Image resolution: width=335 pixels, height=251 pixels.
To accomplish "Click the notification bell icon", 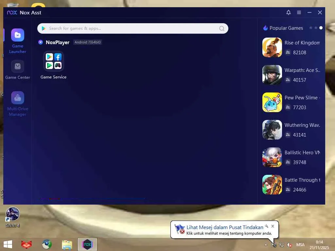I will point(289,12).
